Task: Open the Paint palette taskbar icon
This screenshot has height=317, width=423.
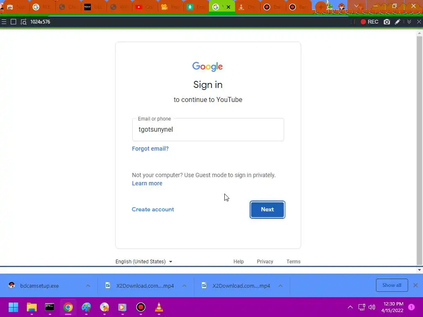Action: click(86, 307)
